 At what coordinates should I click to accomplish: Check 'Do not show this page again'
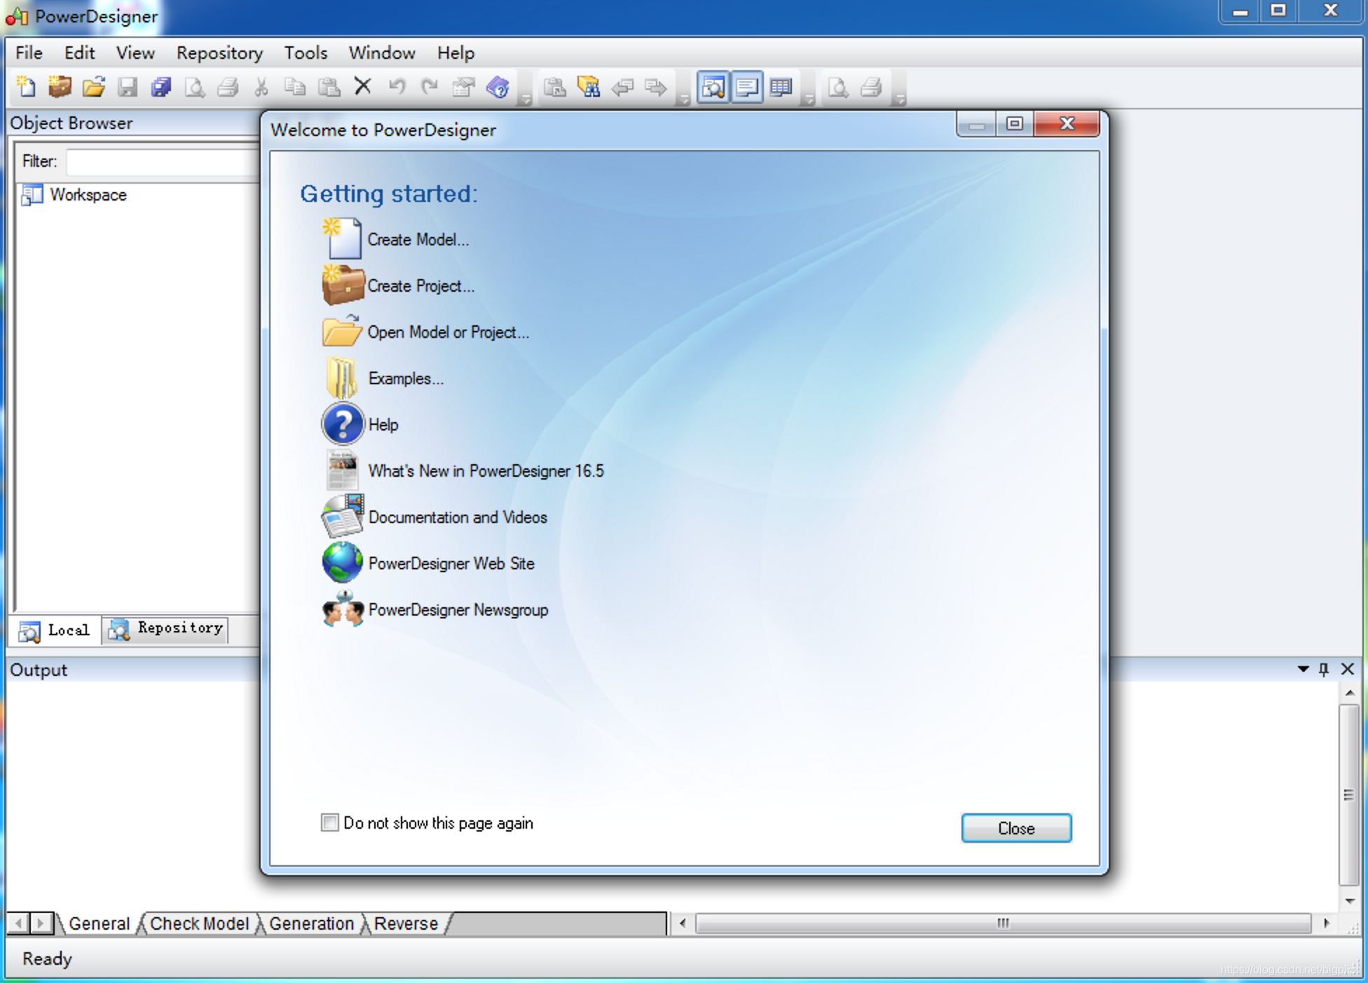click(x=329, y=822)
